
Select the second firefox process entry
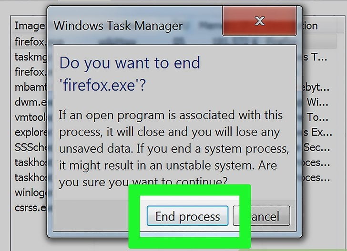pyautogui.click(x=30, y=72)
